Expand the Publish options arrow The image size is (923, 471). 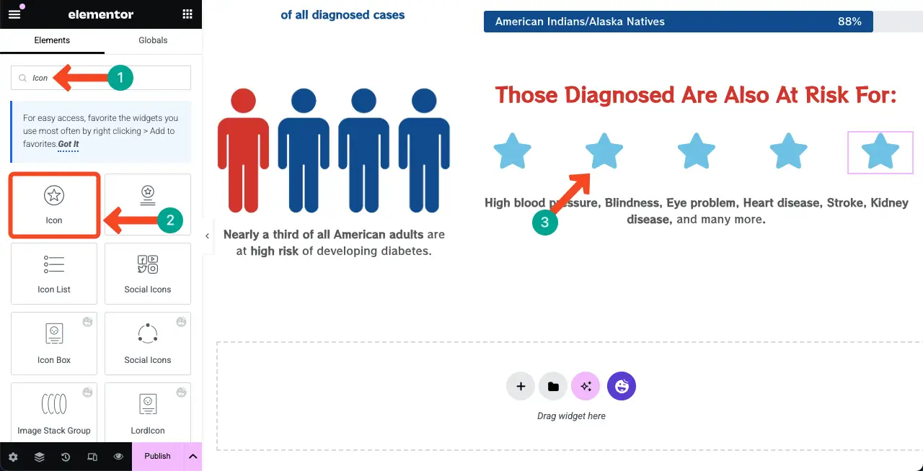[193, 456]
